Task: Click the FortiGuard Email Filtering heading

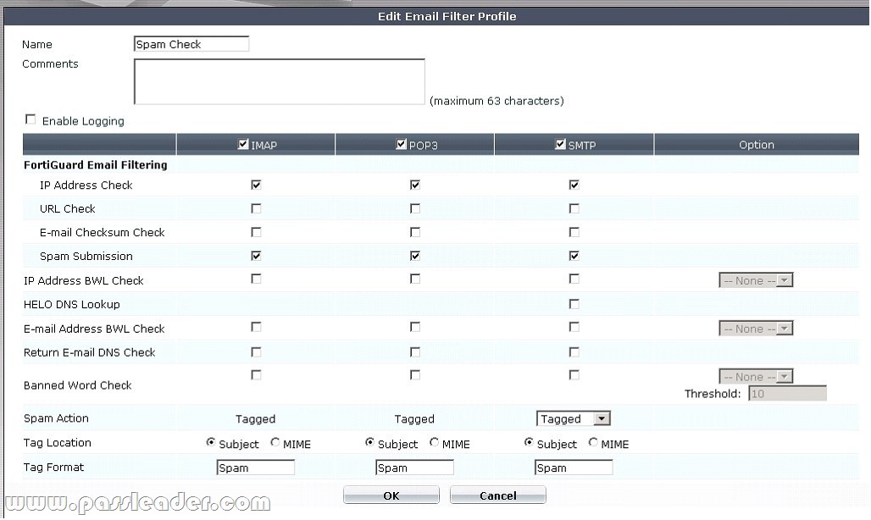Action: tap(95, 165)
